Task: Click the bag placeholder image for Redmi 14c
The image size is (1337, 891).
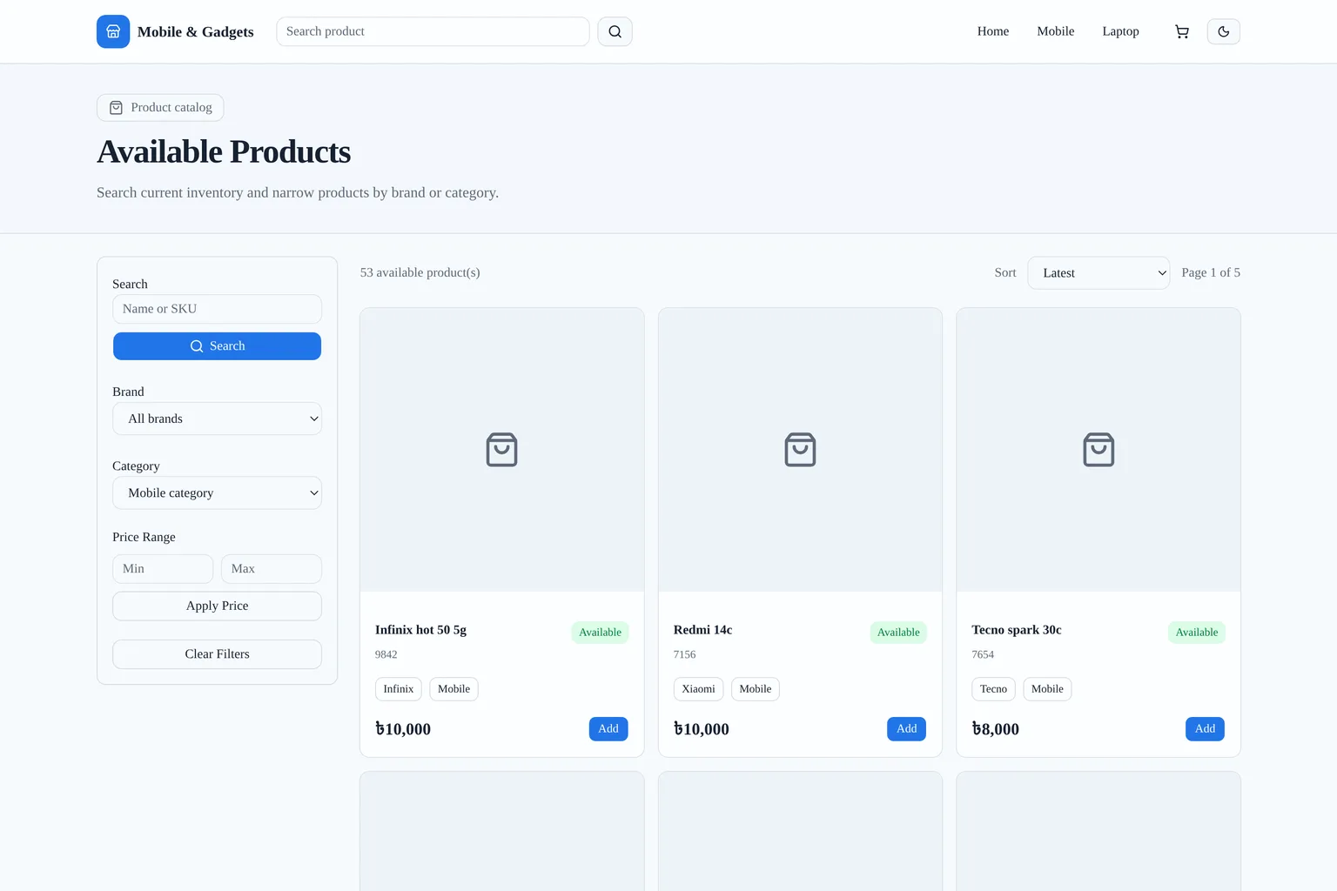Action: [800, 450]
